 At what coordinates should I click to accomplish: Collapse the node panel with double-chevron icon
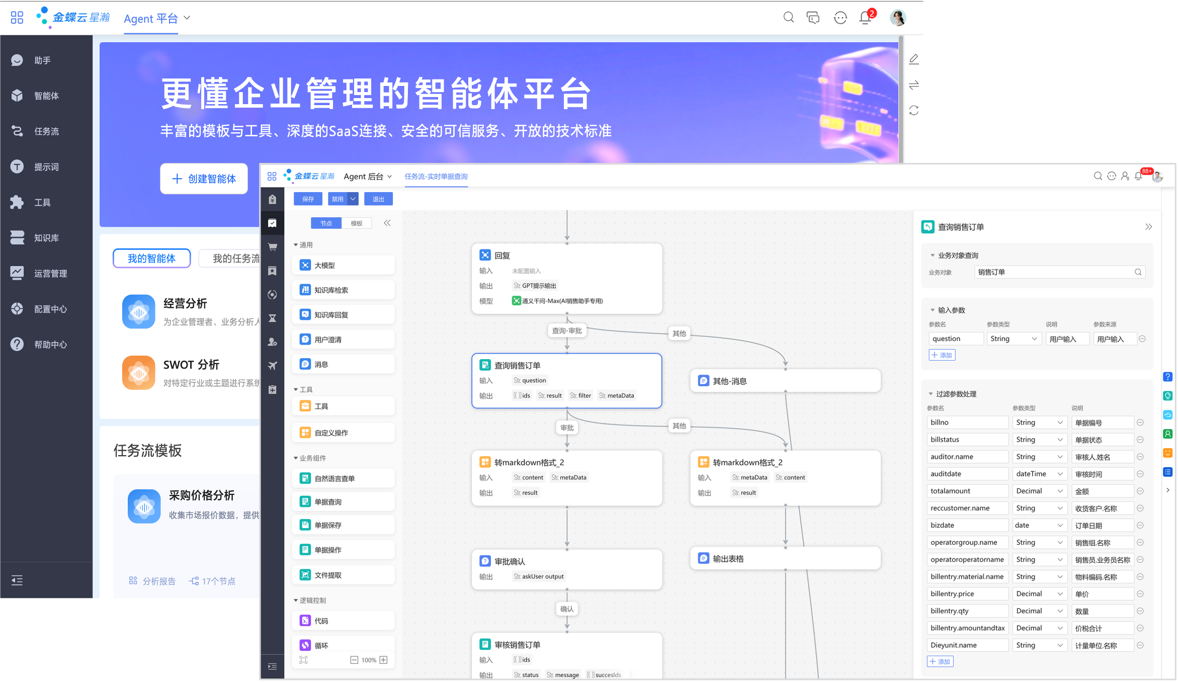pyautogui.click(x=387, y=223)
